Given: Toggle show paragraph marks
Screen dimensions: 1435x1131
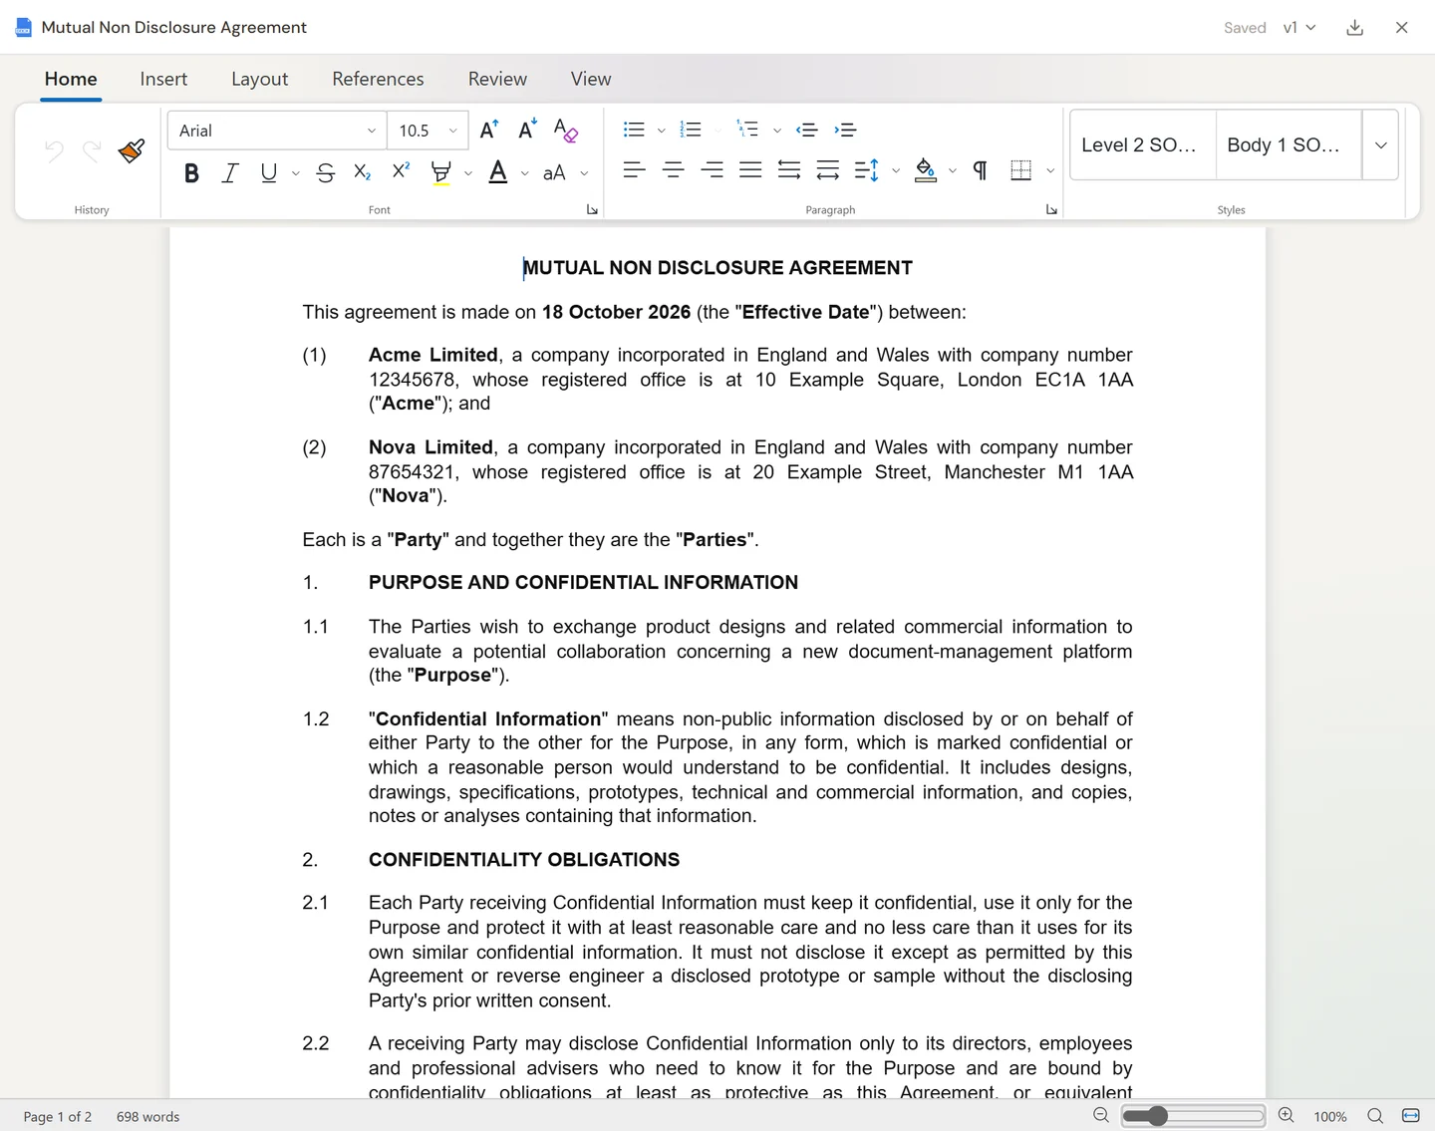Looking at the screenshot, I should click(x=981, y=170).
